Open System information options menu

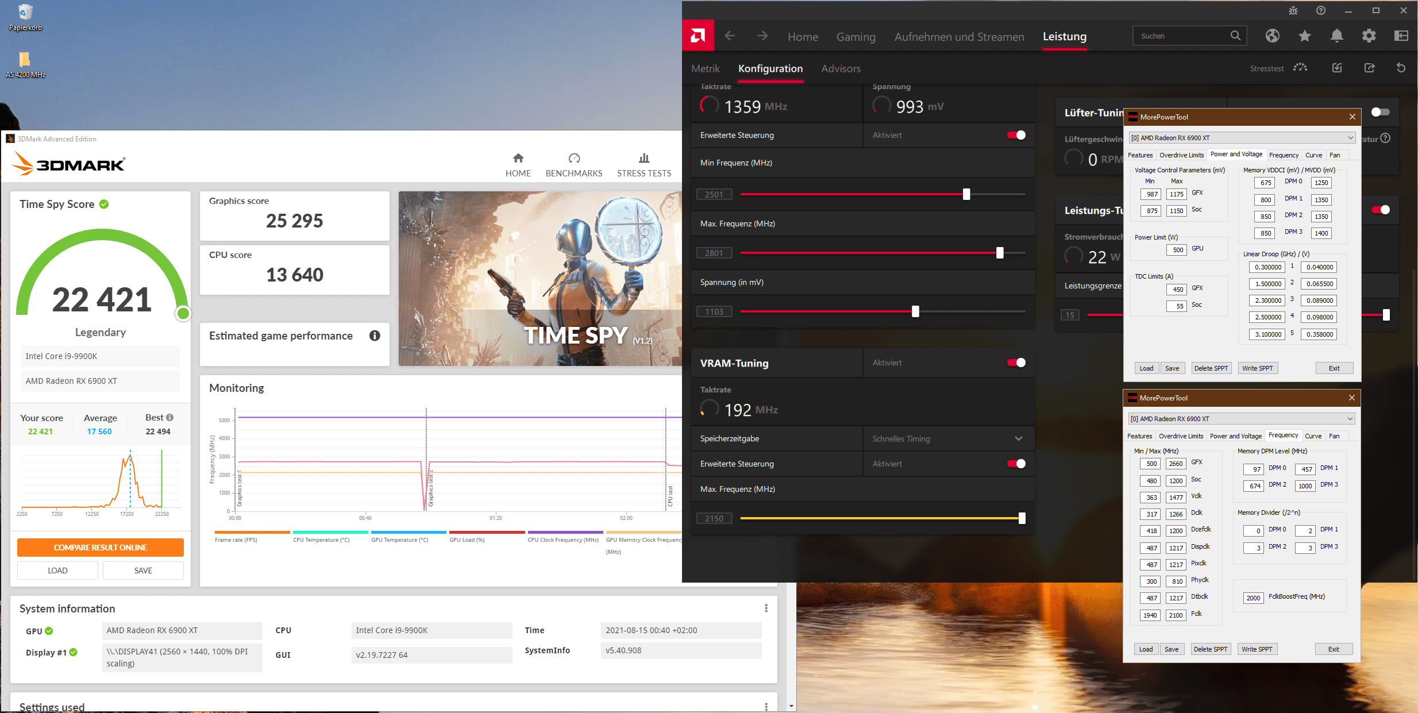(x=766, y=608)
